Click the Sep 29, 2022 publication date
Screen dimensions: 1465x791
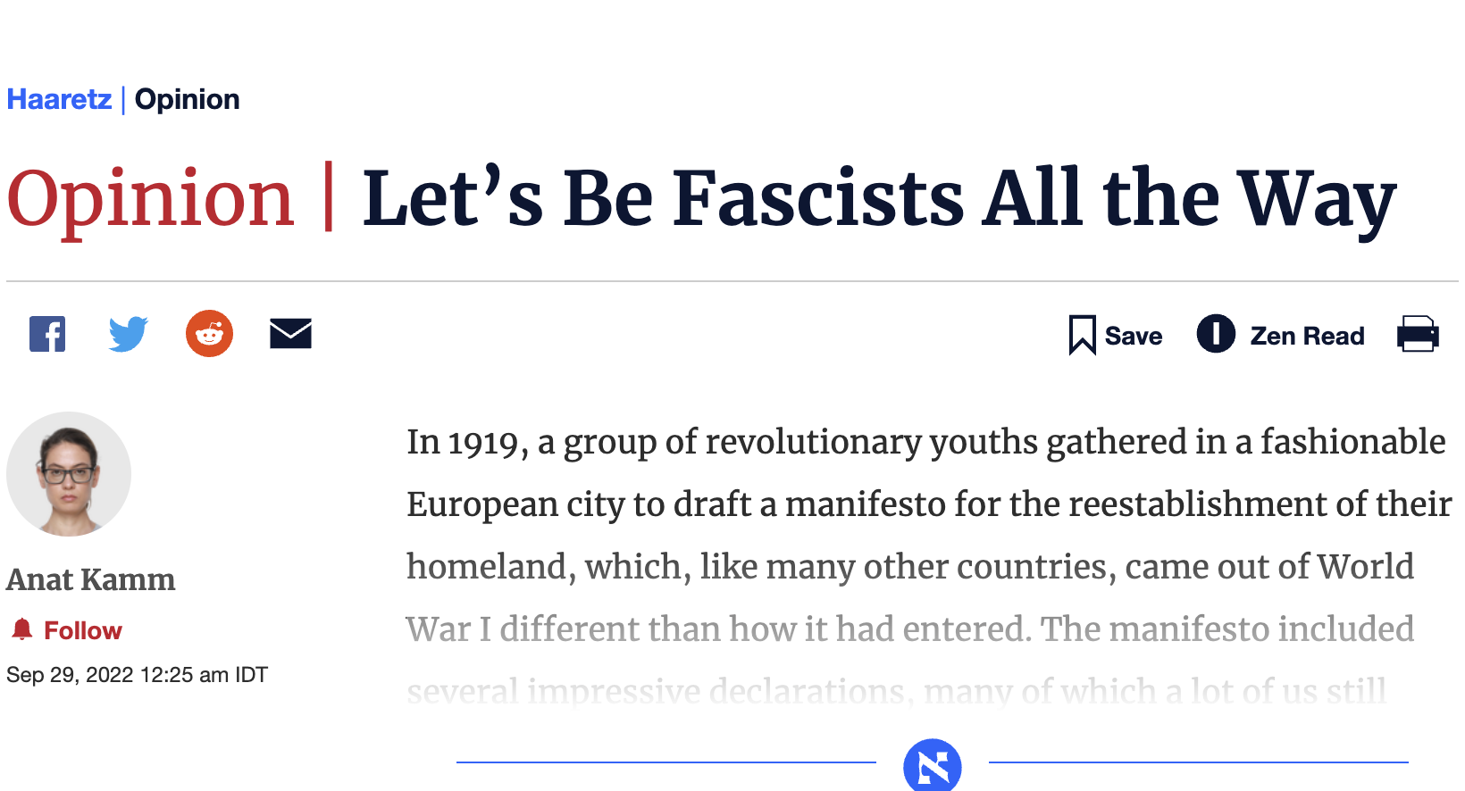click(137, 675)
